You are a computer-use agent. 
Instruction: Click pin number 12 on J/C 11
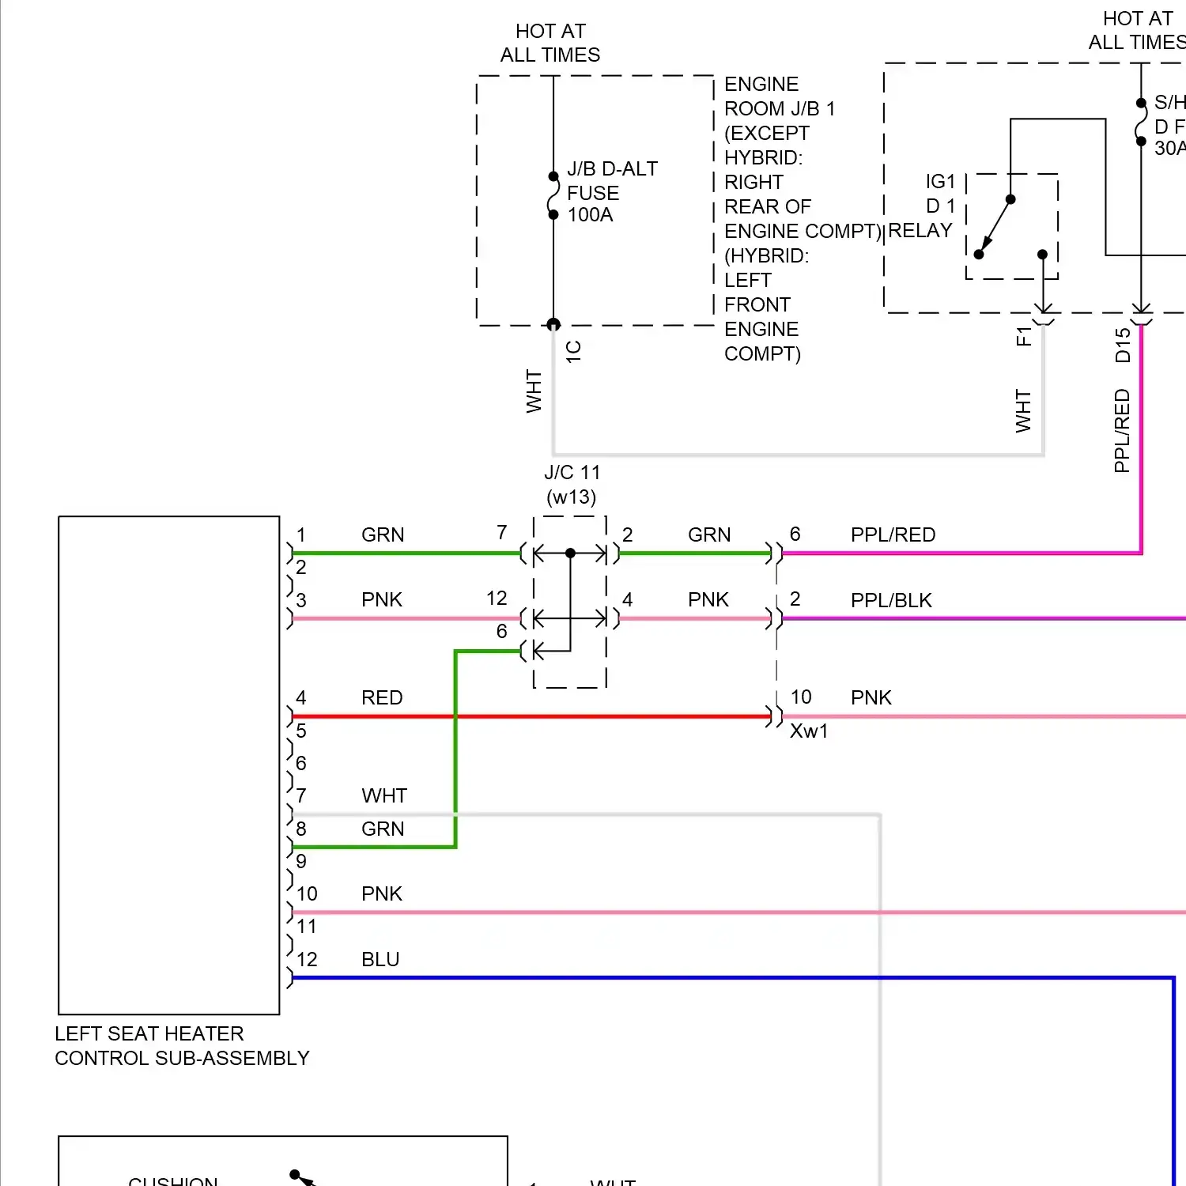point(497,598)
